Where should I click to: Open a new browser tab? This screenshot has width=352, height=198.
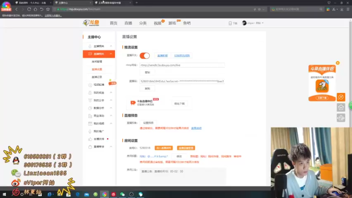pos(136,3)
